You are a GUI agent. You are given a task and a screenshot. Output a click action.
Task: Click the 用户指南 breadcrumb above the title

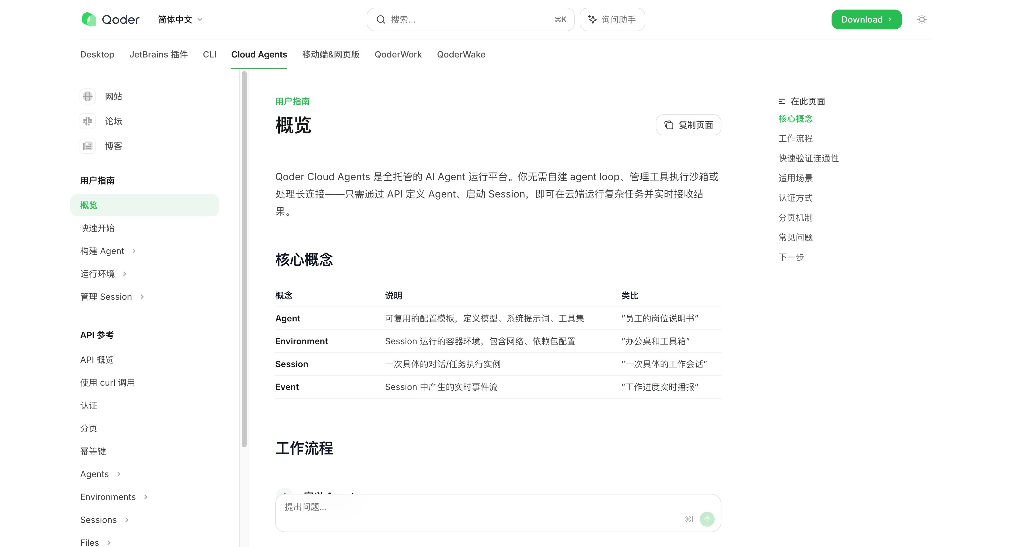click(292, 102)
